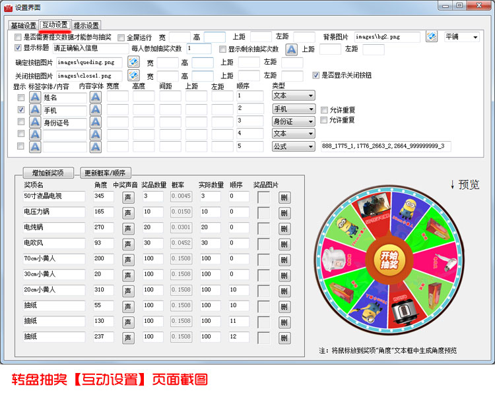Switch to the 提示设置 tab
495x402 pixels.
point(86,26)
